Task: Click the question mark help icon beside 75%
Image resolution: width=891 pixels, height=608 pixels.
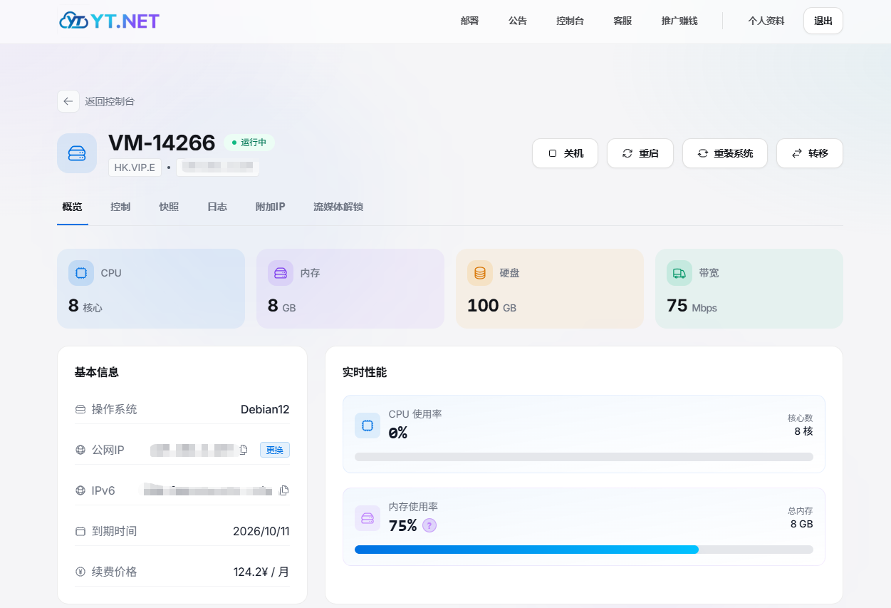Action: [x=429, y=525]
